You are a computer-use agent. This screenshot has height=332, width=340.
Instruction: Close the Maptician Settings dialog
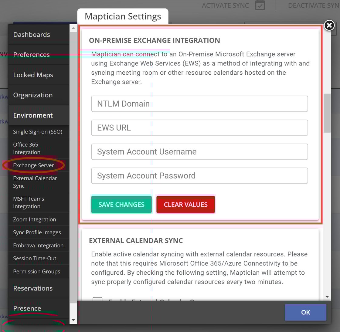pos(329,25)
